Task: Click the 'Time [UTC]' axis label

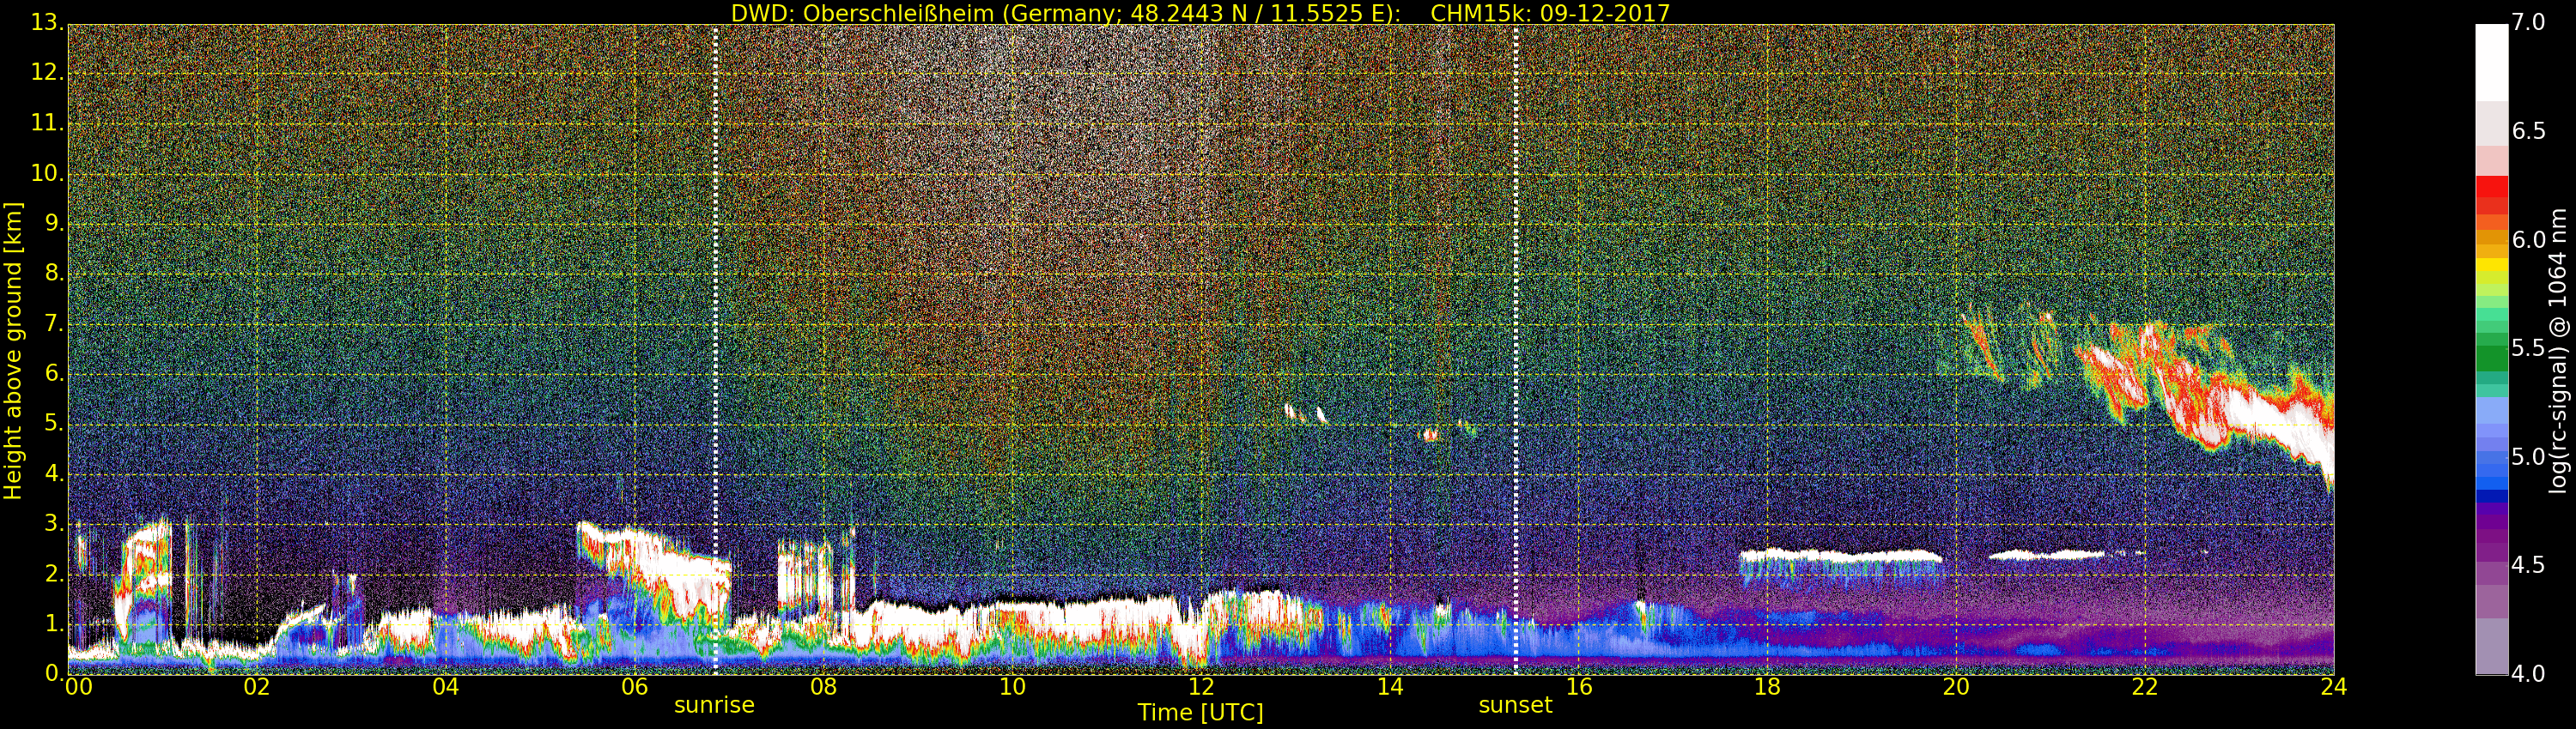Action: (1200, 713)
